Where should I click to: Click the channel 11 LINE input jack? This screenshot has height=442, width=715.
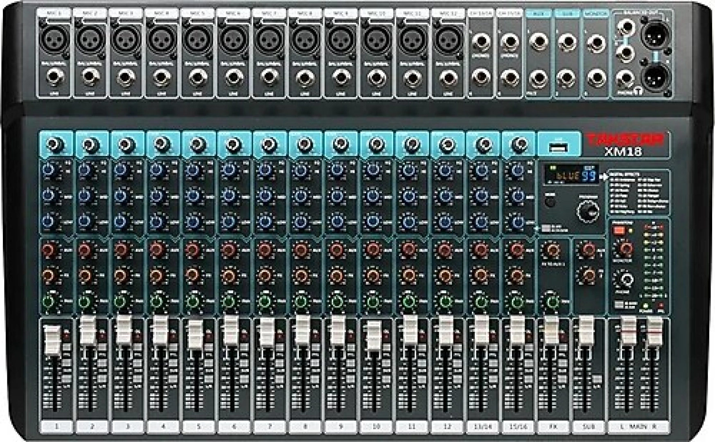(413, 77)
